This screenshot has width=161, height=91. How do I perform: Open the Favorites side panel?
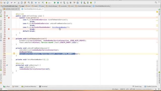pyautogui.click(x=1, y=78)
